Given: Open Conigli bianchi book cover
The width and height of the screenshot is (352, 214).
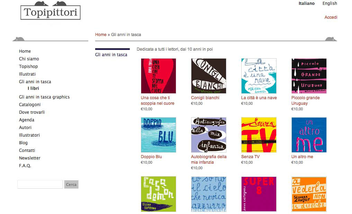Looking at the screenshot, I should click(x=209, y=76).
